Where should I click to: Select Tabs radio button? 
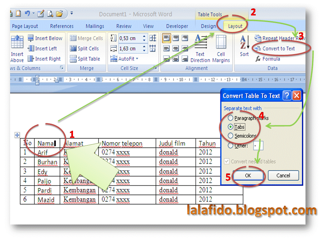click(230, 127)
